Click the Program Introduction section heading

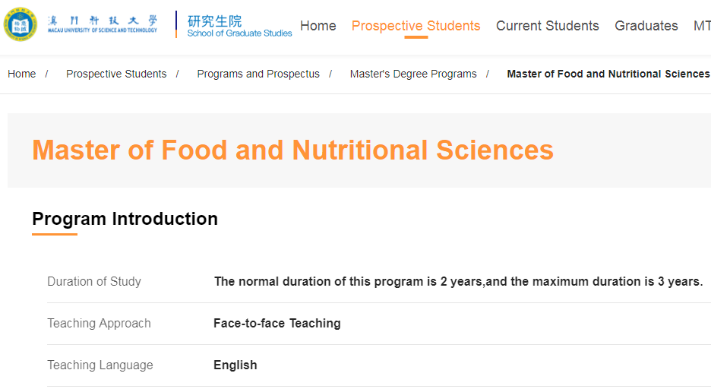tap(125, 219)
